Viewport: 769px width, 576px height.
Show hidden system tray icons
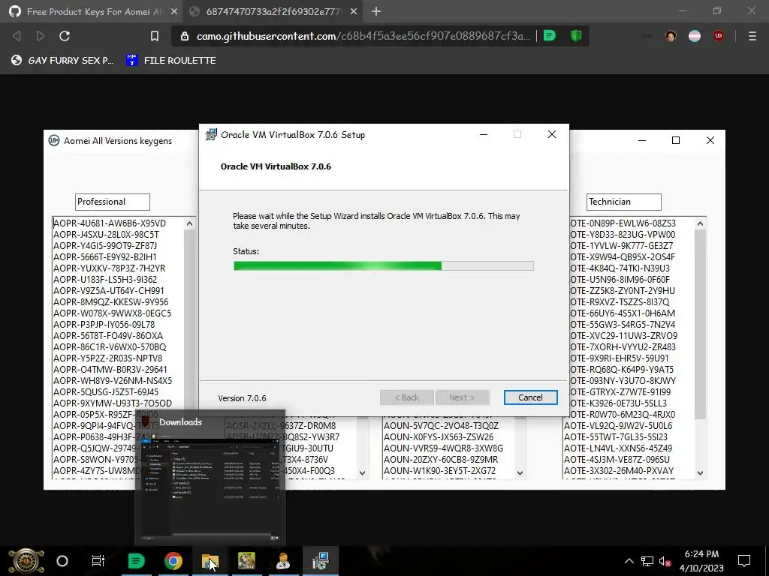629,561
